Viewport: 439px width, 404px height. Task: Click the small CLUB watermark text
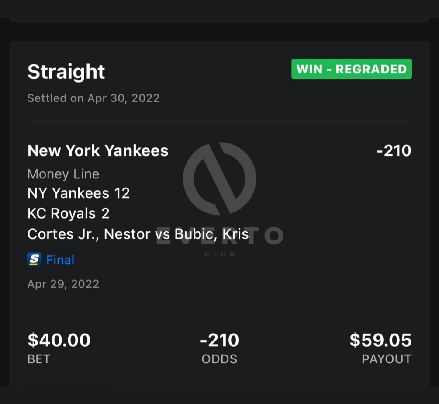220,254
